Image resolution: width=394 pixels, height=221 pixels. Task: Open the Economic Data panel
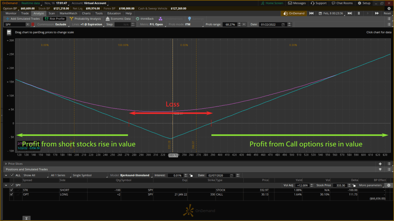click(x=118, y=18)
